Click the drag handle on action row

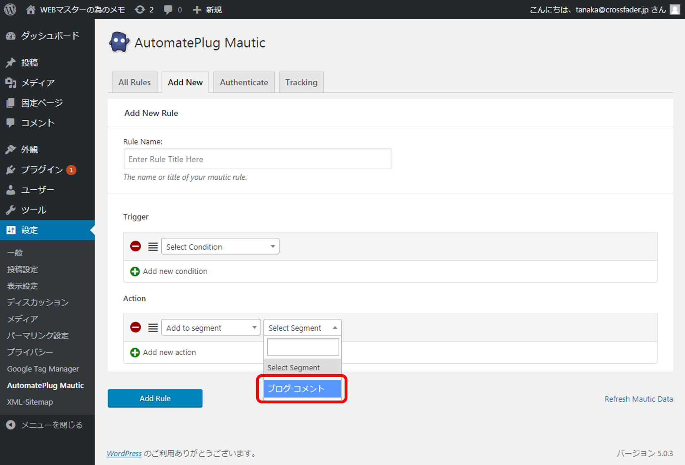[153, 328]
